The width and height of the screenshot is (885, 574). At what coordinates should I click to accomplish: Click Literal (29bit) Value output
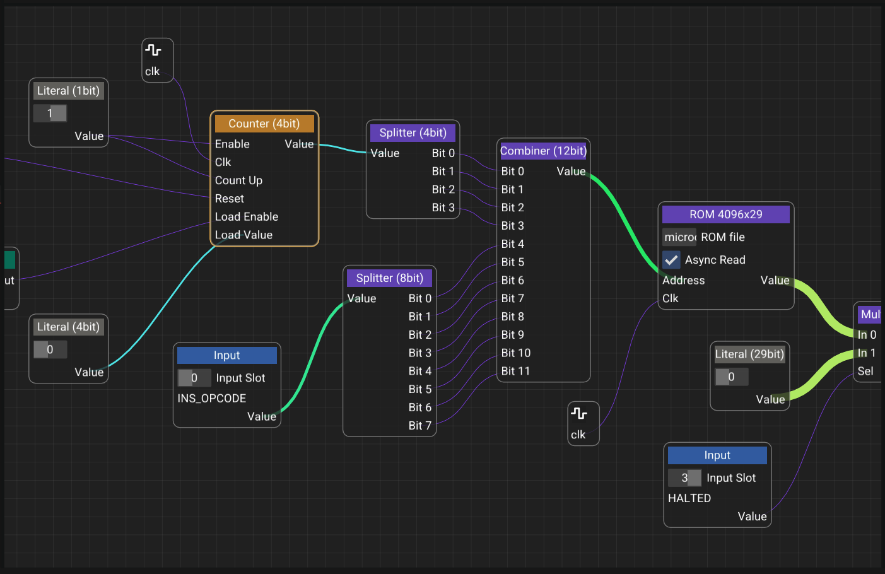pyautogui.click(x=770, y=400)
